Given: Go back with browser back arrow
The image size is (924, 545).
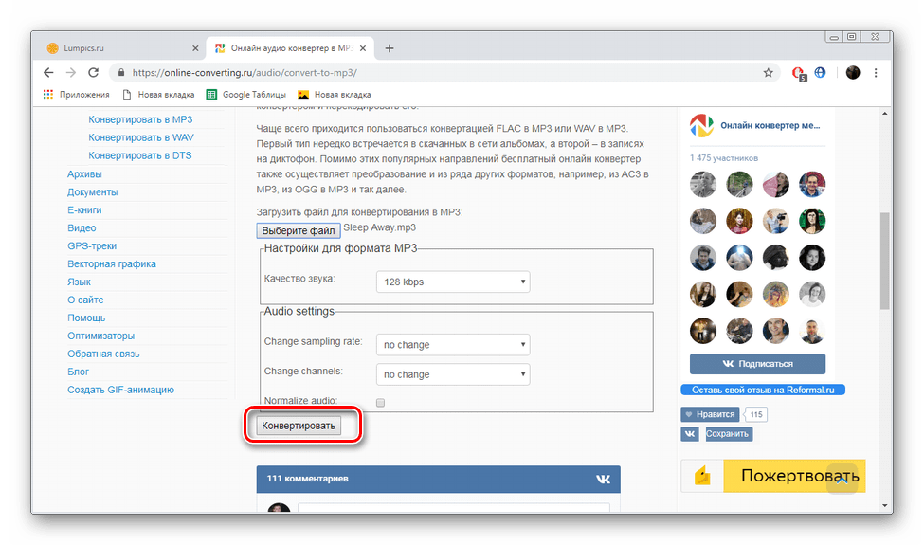Looking at the screenshot, I should (48, 72).
